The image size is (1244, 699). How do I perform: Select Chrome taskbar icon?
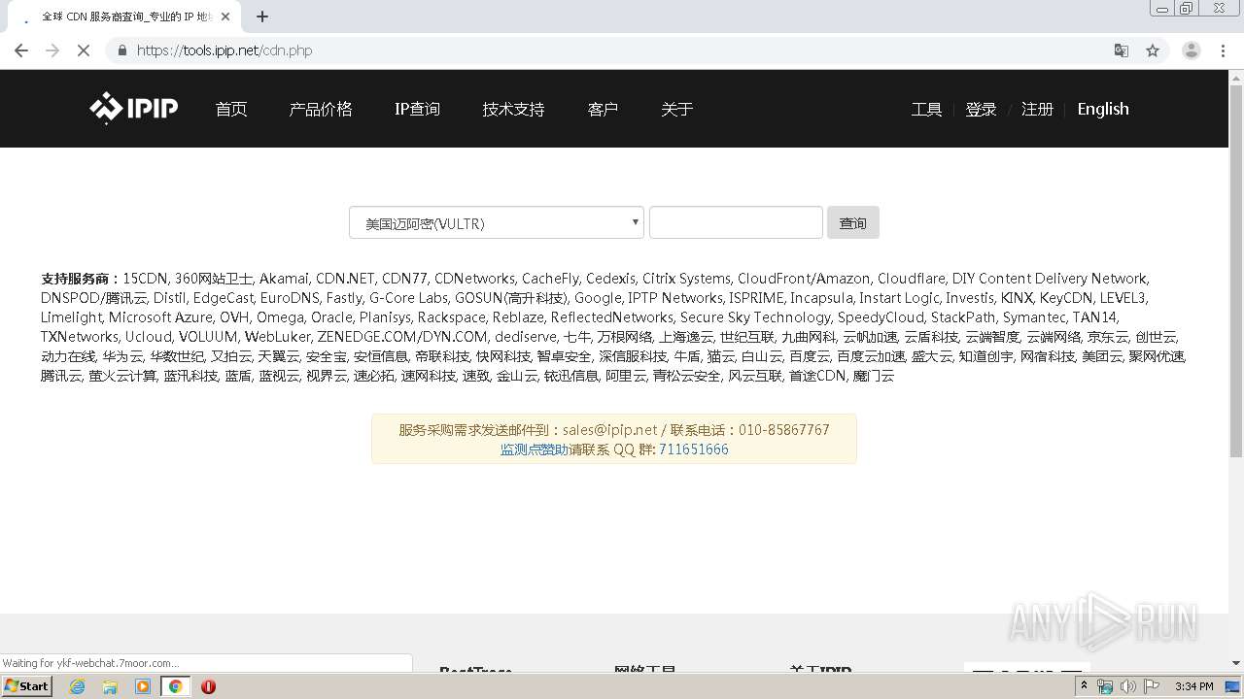click(x=176, y=686)
